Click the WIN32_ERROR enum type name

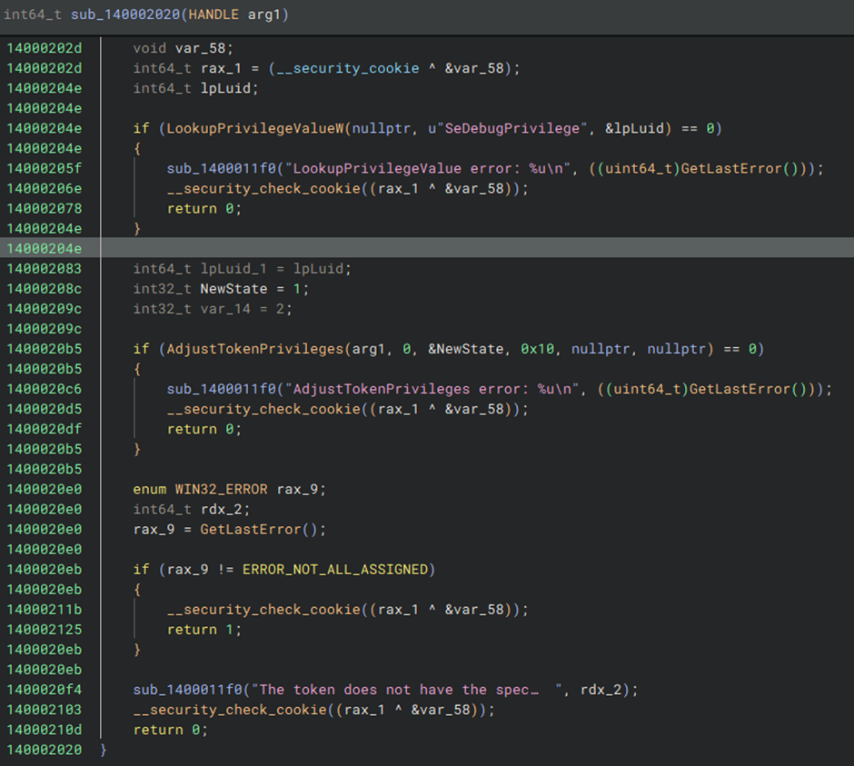pyautogui.click(x=221, y=489)
